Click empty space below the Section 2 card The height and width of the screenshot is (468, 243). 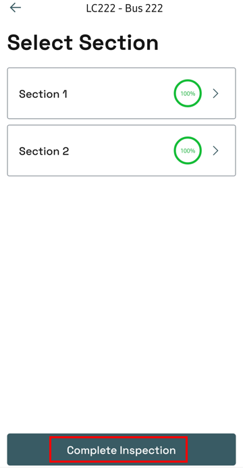click(x=122, y=298)
